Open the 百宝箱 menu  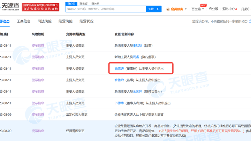point(196,9)
